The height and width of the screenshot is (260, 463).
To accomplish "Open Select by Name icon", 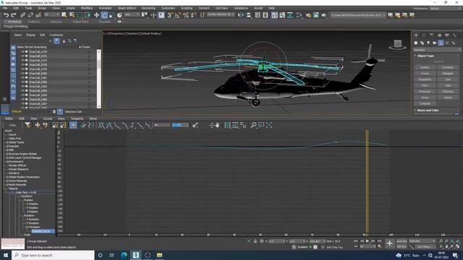I will 72,14.
